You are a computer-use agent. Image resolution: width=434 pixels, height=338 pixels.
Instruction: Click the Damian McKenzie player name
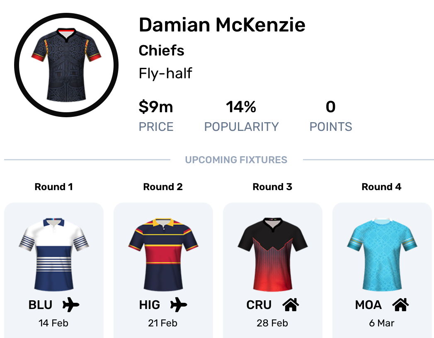tap(222, 25)
